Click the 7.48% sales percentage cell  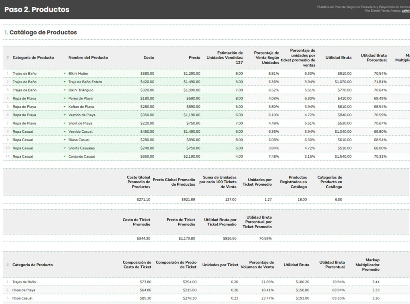(x=274, y=156)
